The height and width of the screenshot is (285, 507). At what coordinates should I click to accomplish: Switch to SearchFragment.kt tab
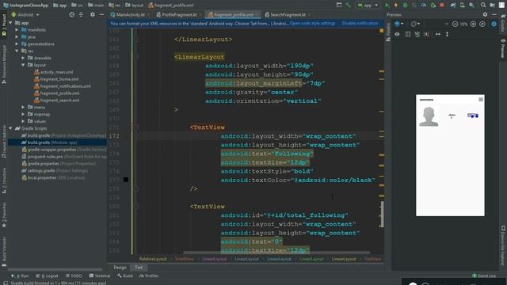(x=288, y=14)
